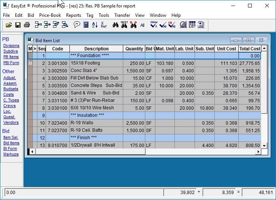Click the move-item-right toolbar icon

coord(47,25)
